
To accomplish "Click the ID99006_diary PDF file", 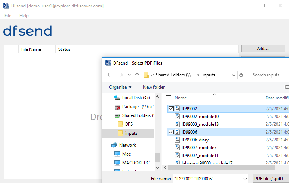I will click(x=195, y=140).
